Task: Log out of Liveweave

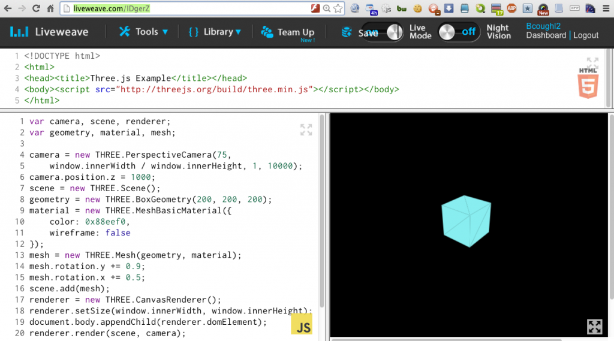Action: pyautogui.click(x=586, y=35)
